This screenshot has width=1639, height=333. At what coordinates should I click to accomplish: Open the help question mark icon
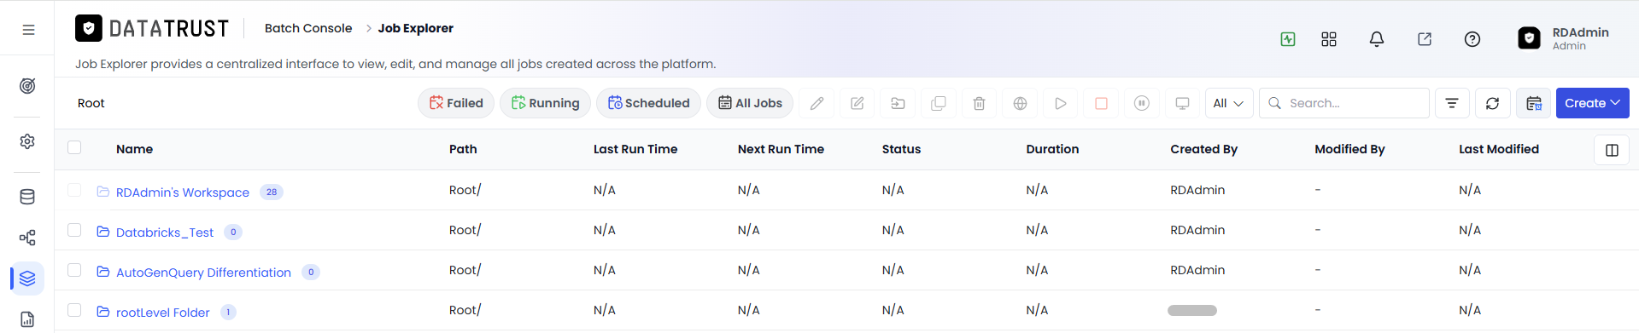coord(1472,39)
